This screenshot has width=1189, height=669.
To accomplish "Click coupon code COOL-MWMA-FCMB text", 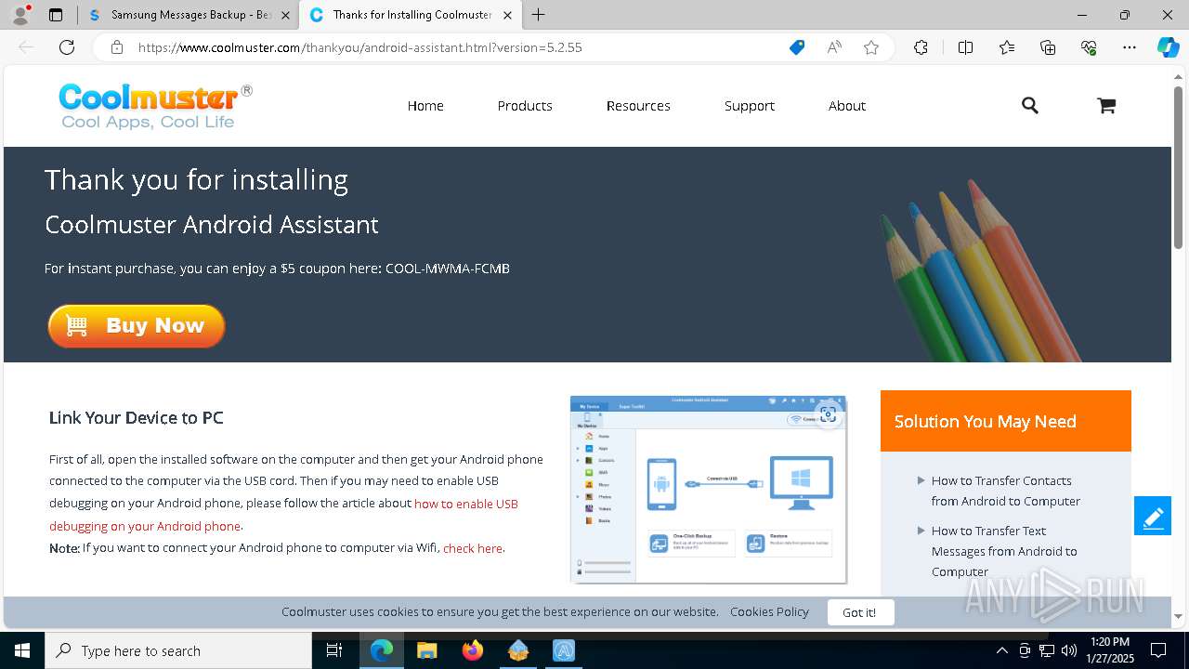I will pyautogui.click(x=448, y=269).
